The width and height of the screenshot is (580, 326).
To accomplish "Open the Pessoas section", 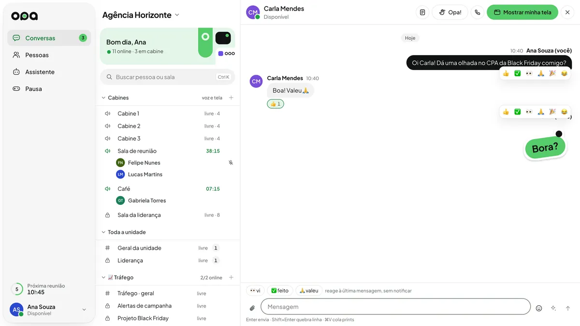I will (x=49, y=55).
